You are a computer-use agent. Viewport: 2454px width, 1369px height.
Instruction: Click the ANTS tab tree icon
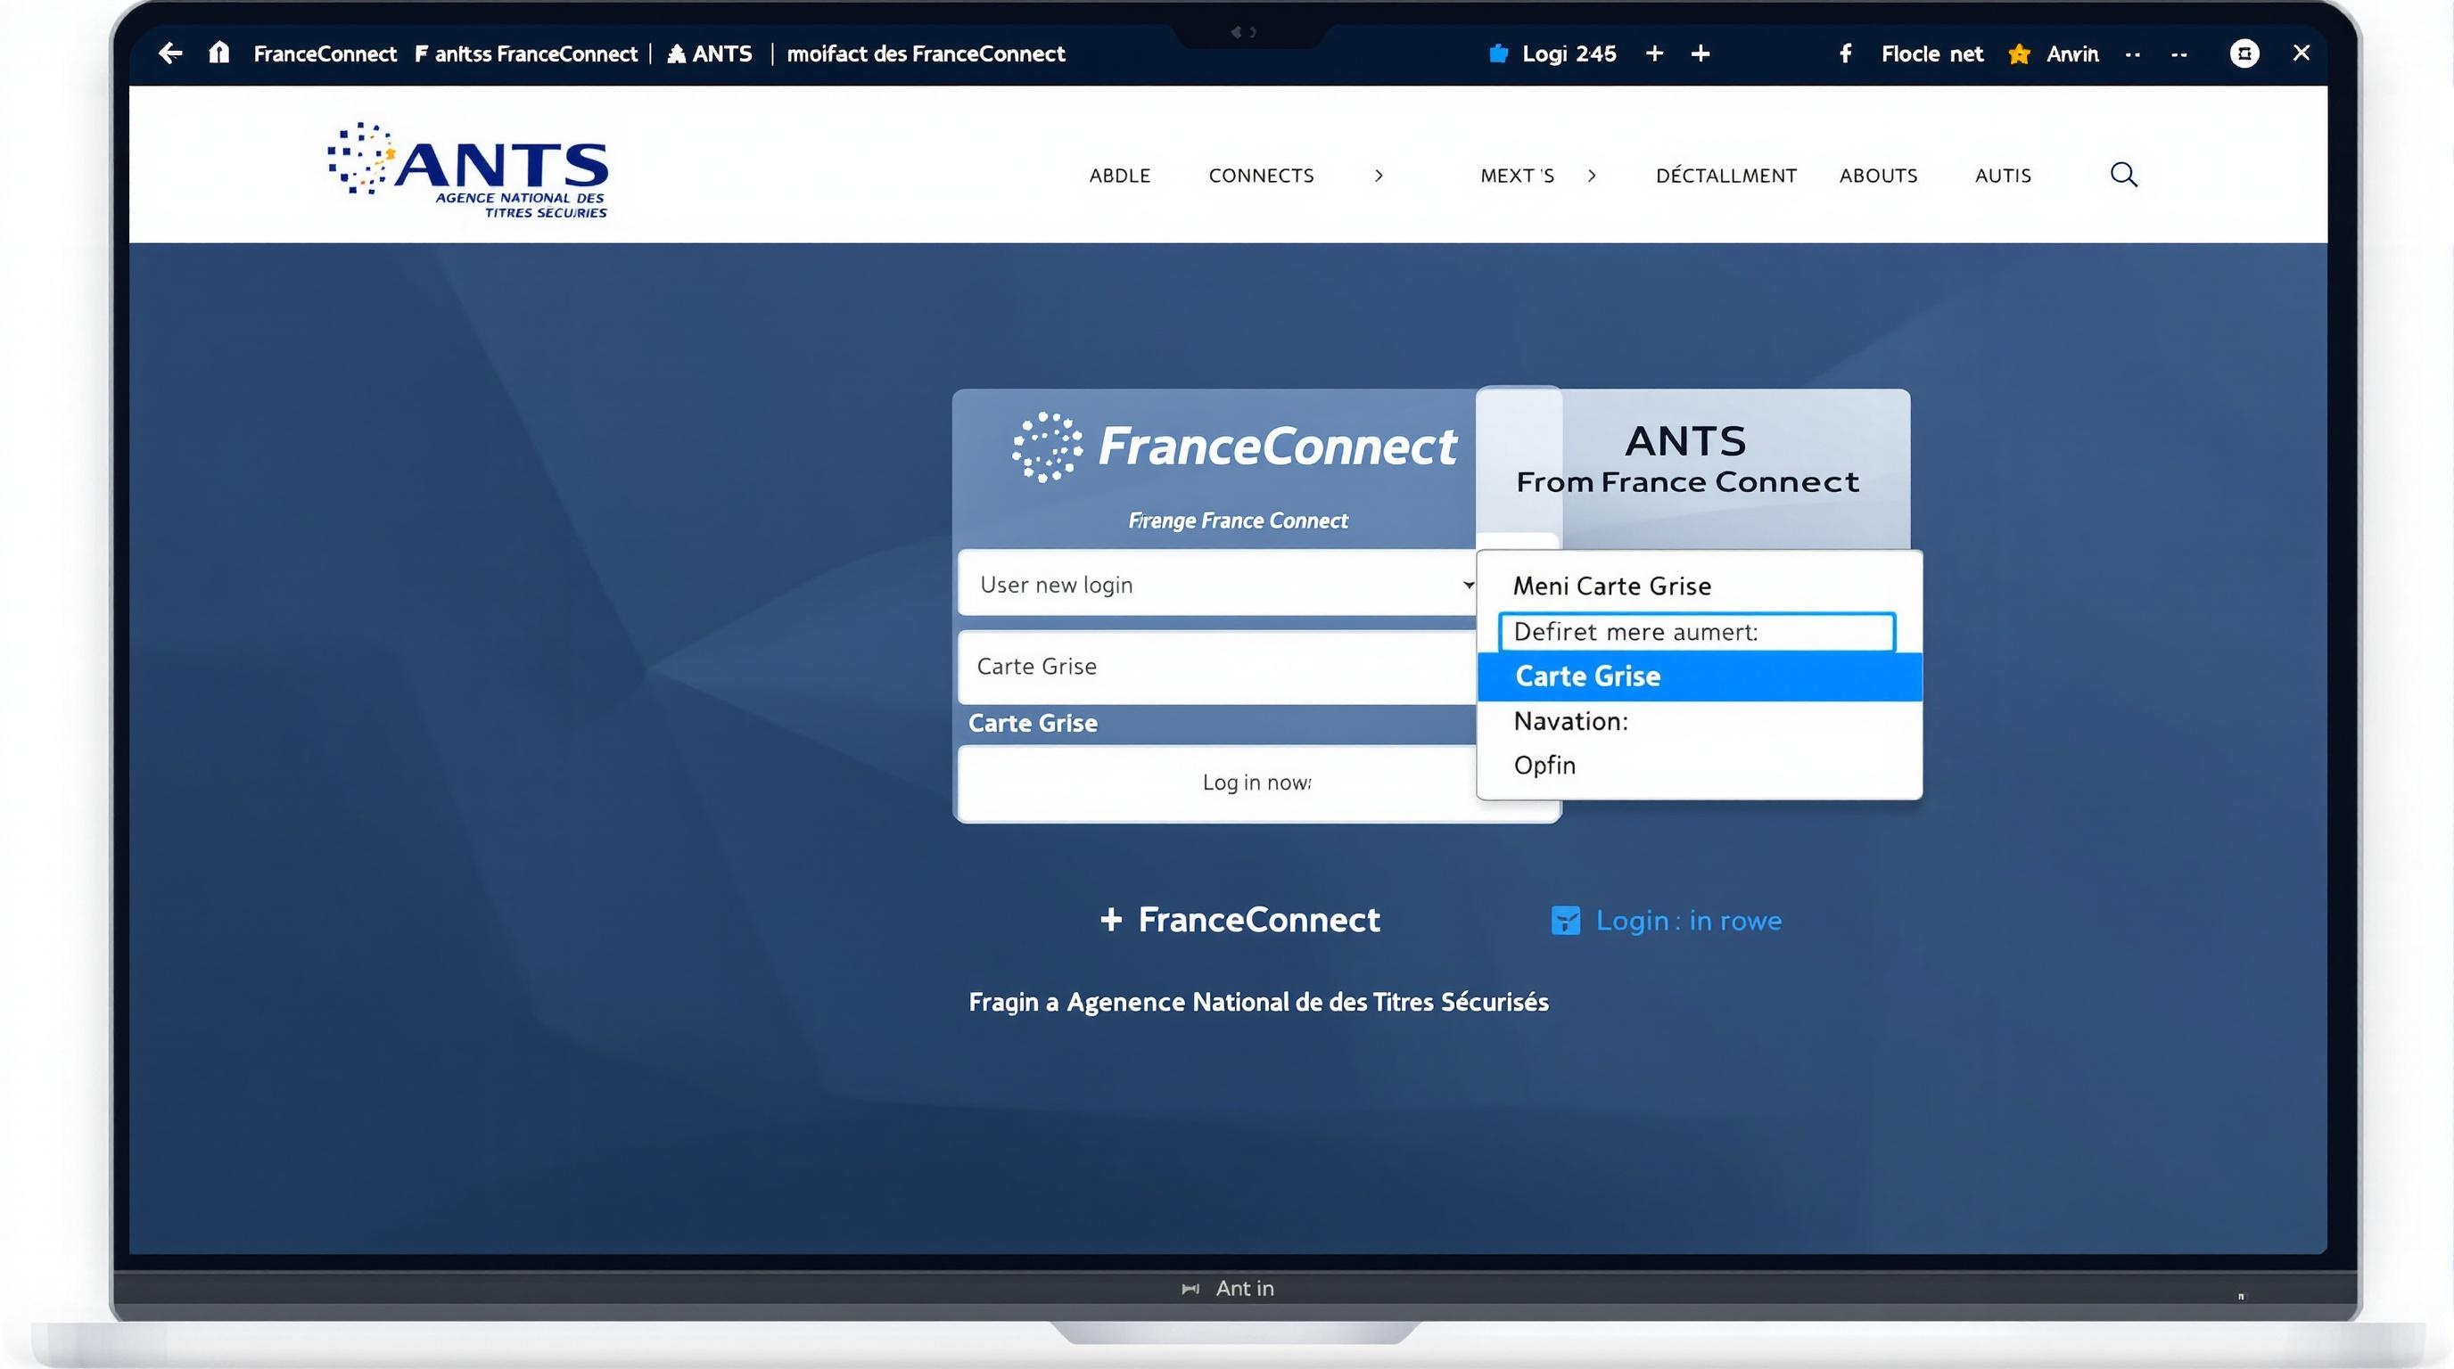pyautogui.click(x=677, y=54)
